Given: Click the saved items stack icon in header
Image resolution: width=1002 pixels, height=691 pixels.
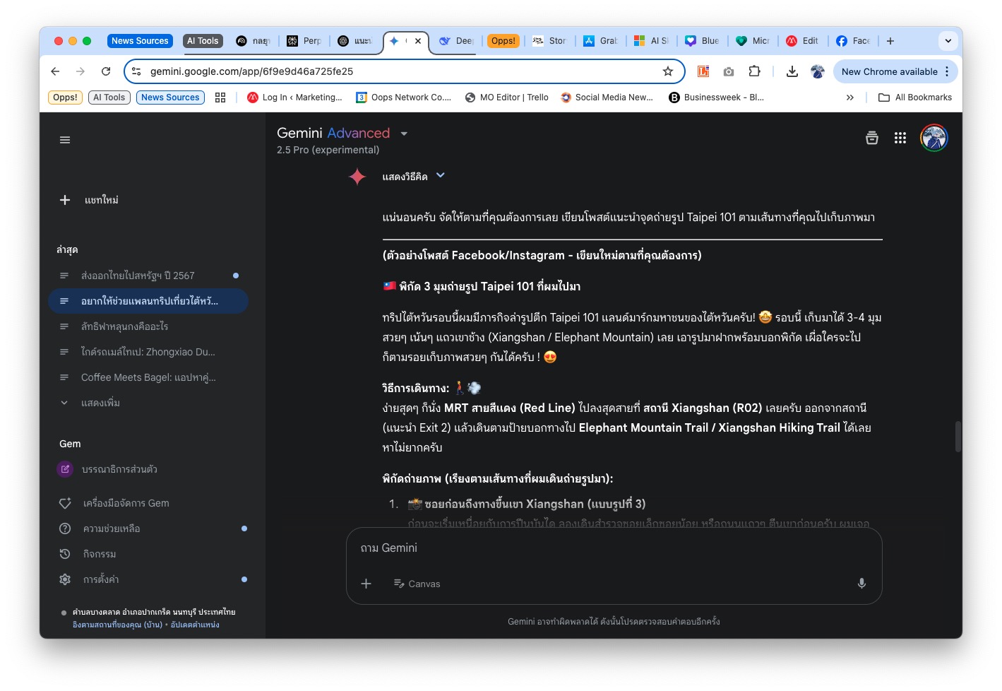Looking at the screenshot, I should [872, 138].
